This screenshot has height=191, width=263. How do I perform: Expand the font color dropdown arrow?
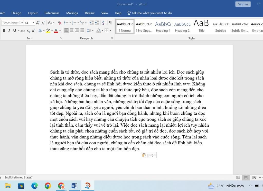pyautogui.click(x=60, y=31)
